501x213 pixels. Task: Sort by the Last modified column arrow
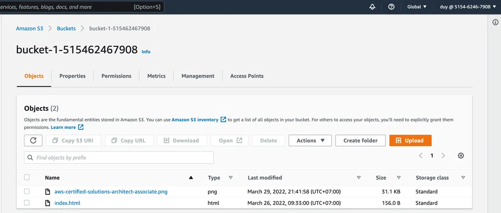point(359,178)
